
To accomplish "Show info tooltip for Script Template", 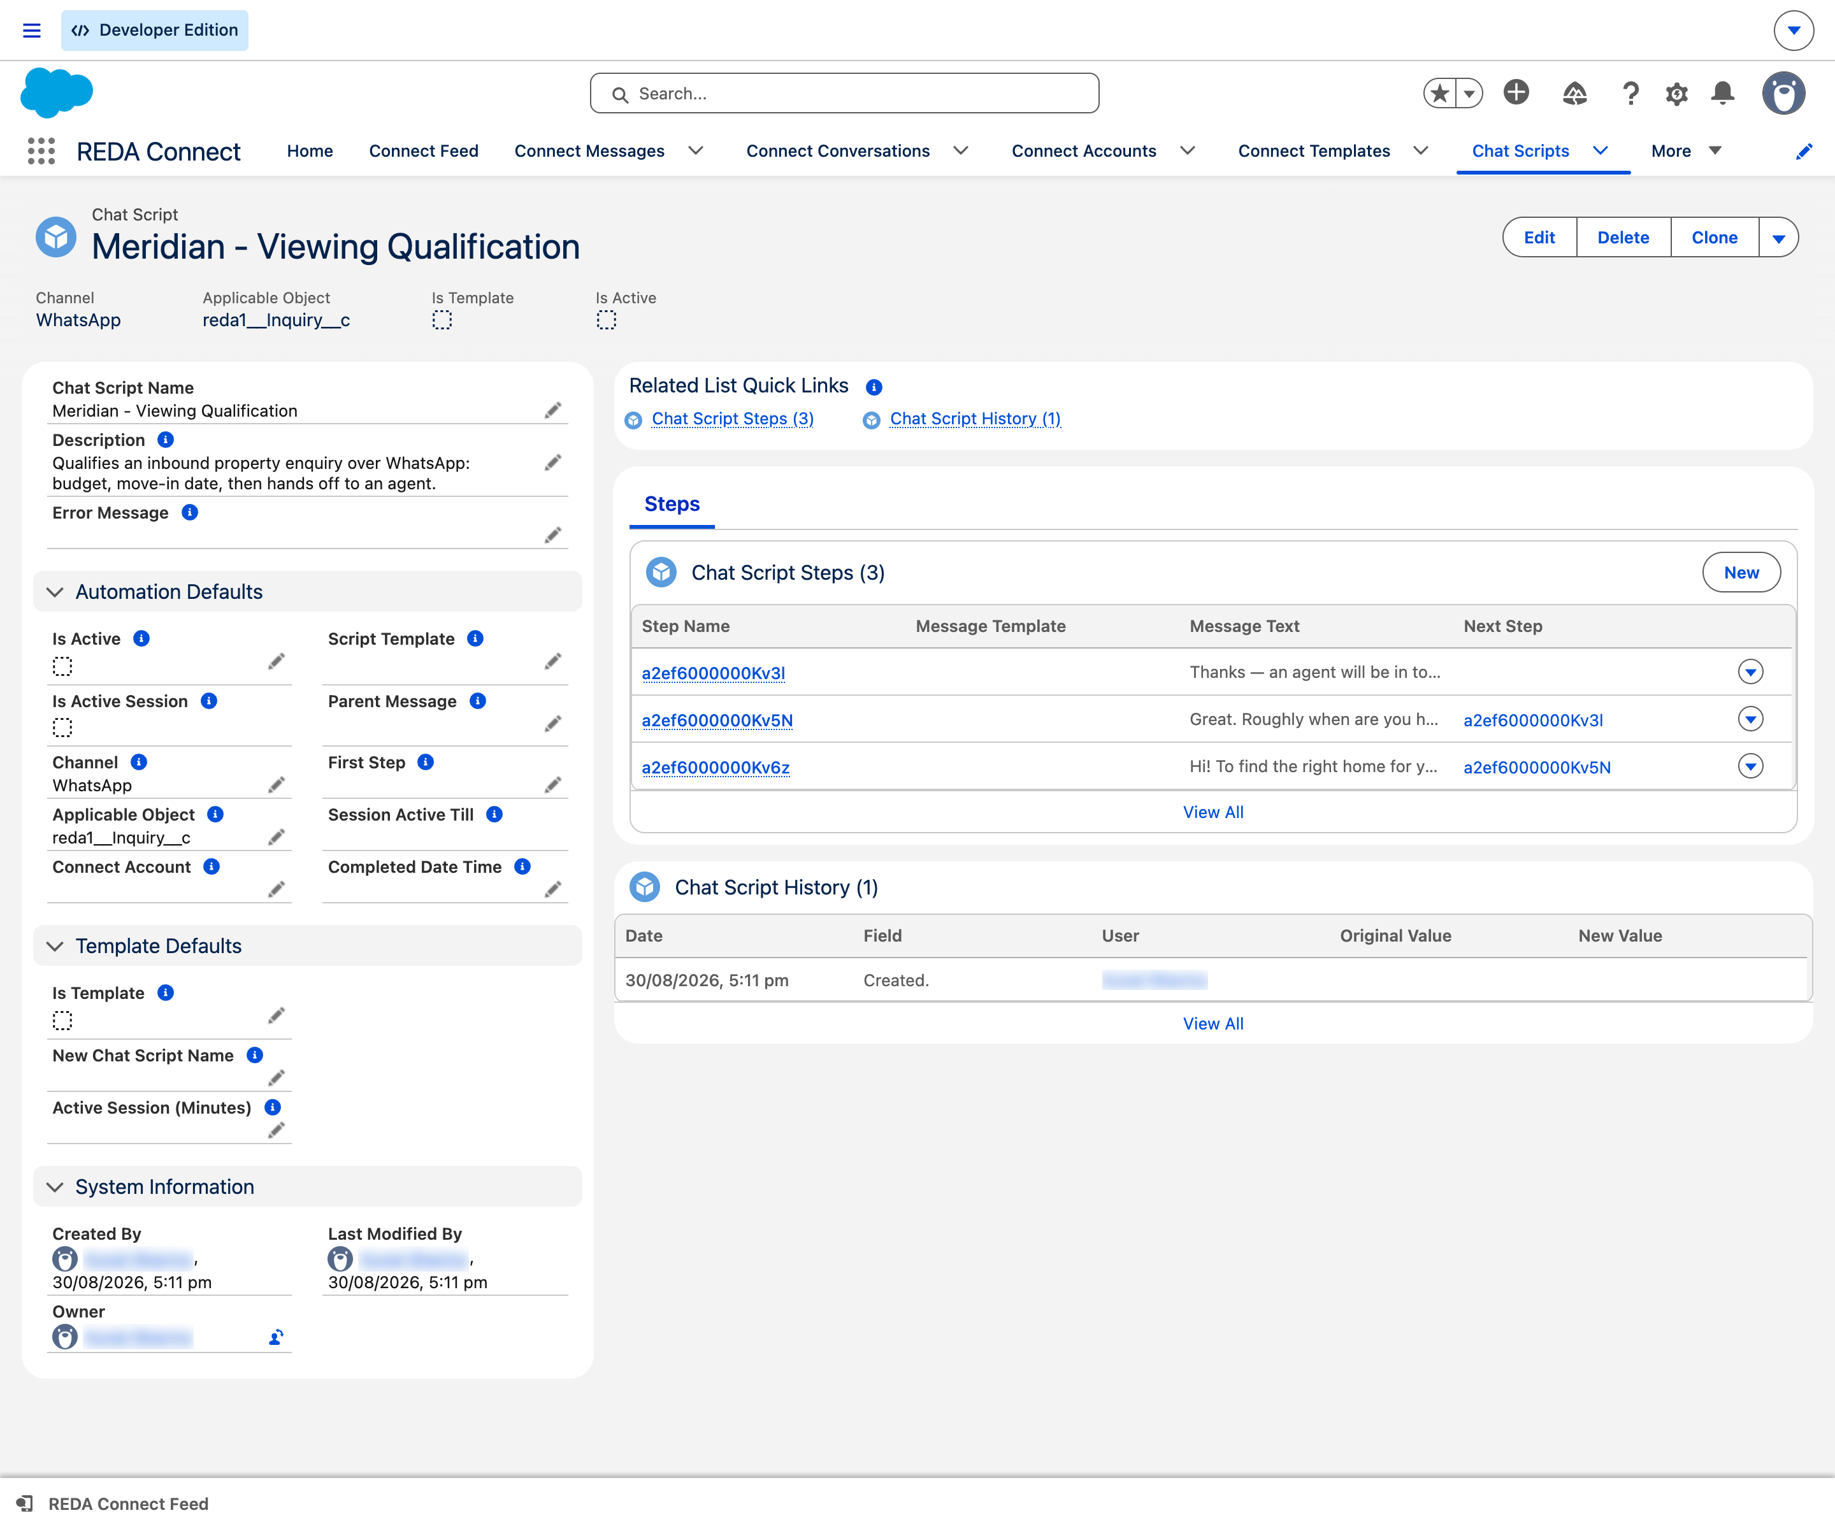I will coord(475,639).
